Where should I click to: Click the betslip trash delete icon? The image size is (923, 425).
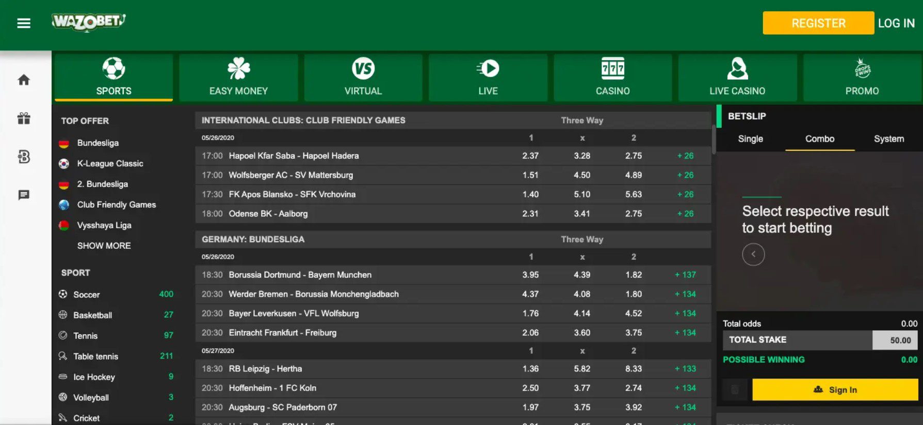click(x=735, y=390)
